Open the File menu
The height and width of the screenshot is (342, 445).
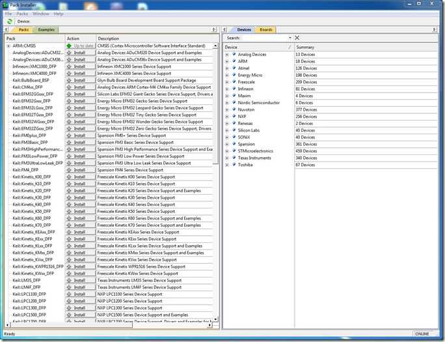pos(8,14)
